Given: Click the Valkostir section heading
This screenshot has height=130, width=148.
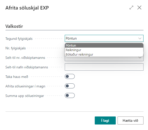Looking at the screenshot, I should [x=14, y=26].
